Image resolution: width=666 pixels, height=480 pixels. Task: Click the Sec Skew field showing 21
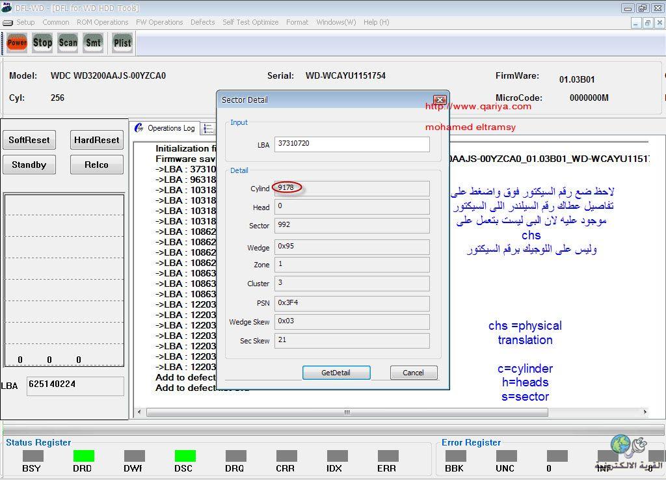(x=352, y=341)
